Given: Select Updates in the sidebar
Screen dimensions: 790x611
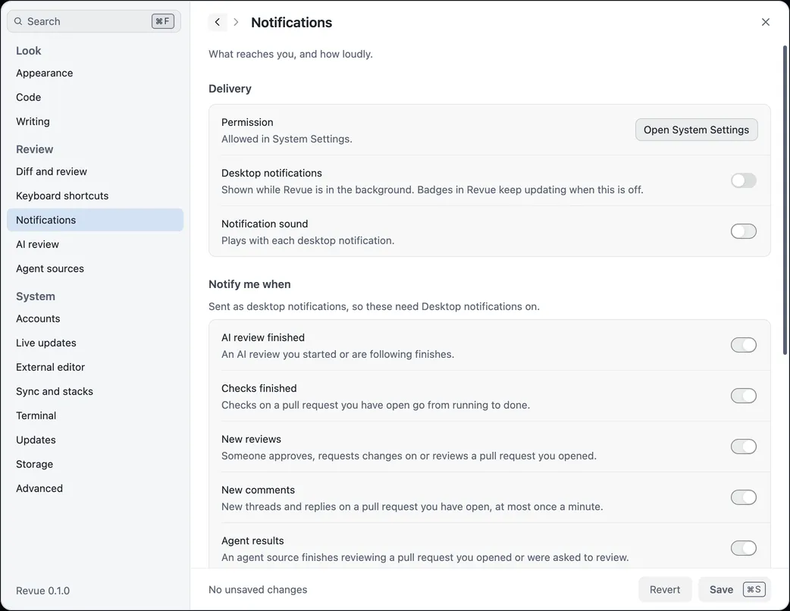Looking at the screenshot, I should tap(96, 440).
